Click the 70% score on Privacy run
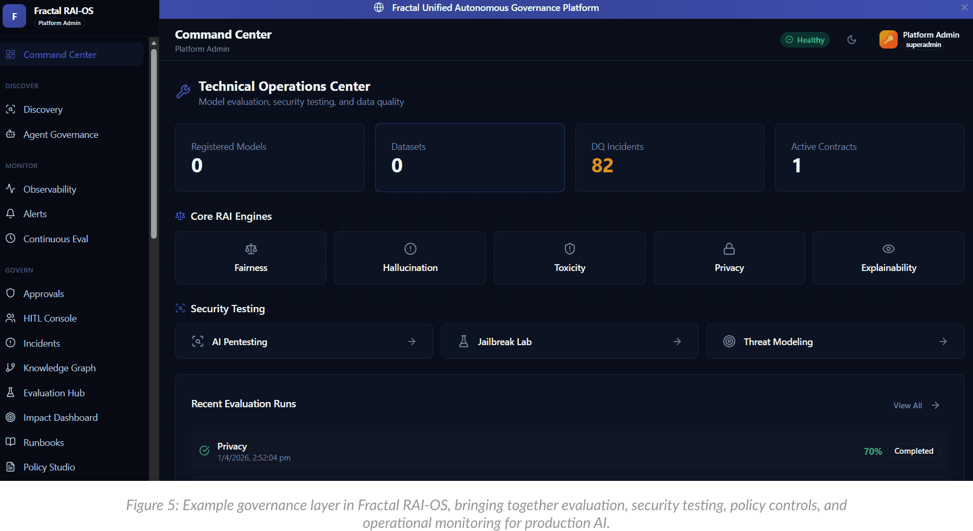 (873, 451)
